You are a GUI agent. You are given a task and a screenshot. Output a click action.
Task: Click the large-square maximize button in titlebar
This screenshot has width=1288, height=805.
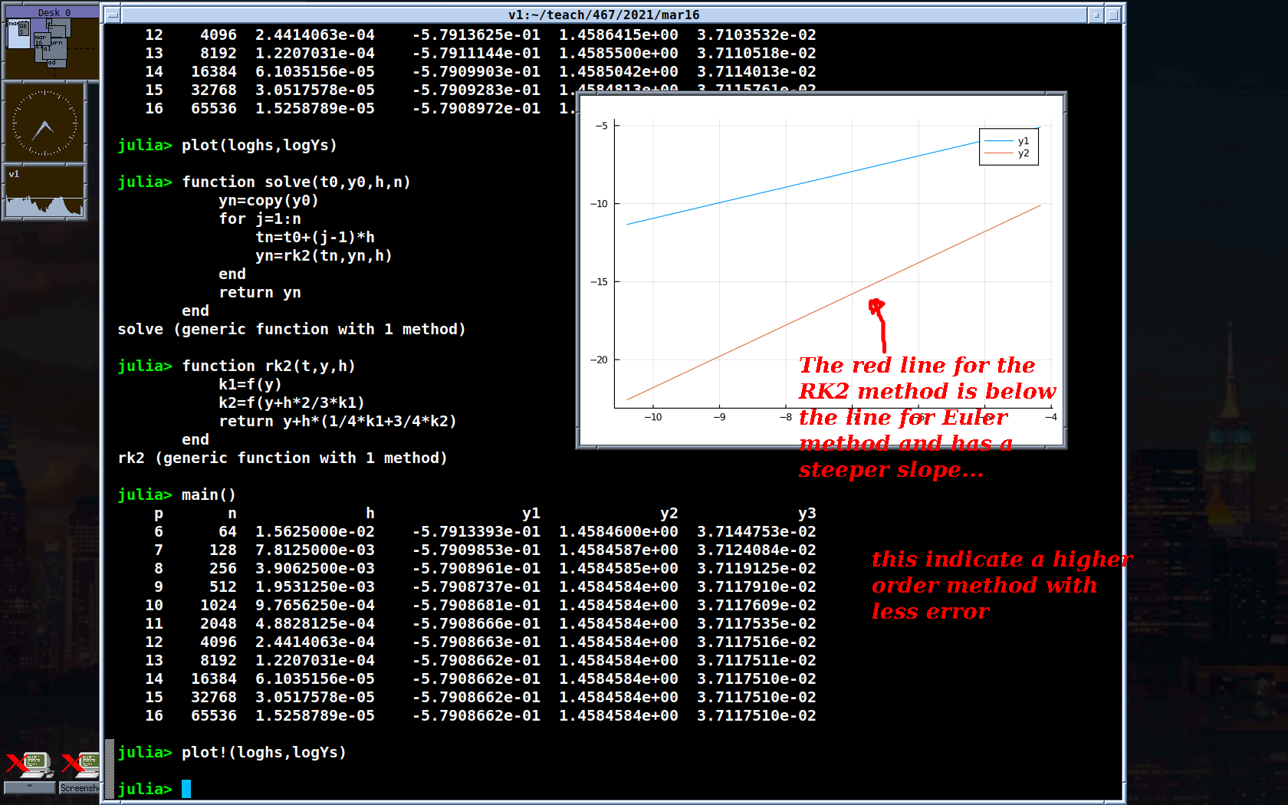coord(1113,15)
